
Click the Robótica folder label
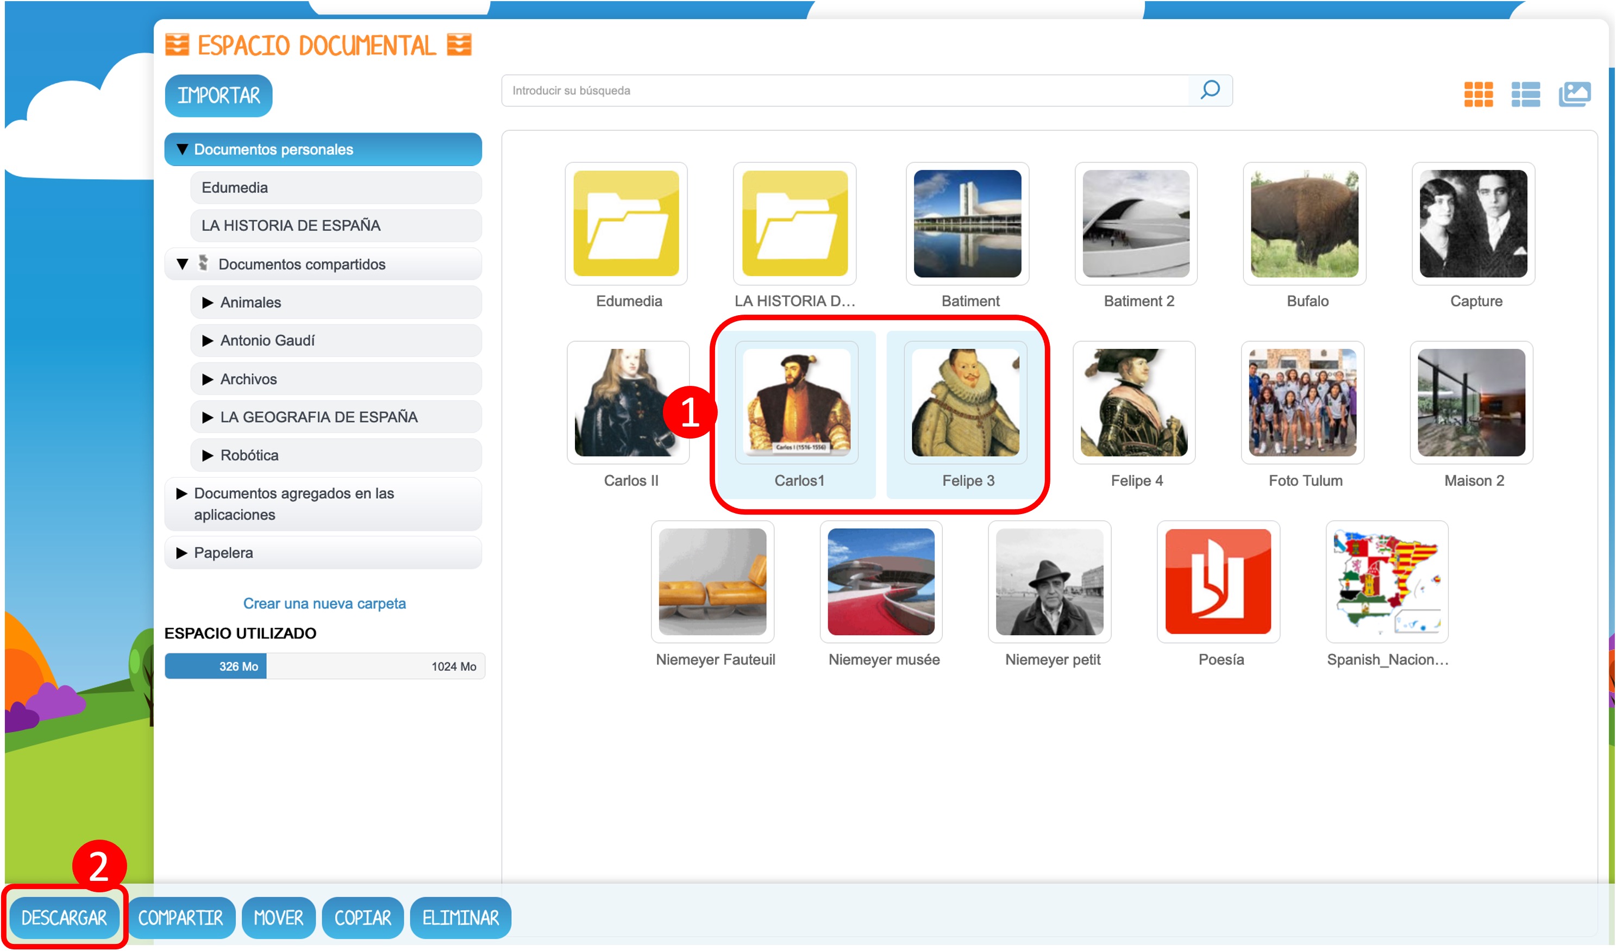249,455
